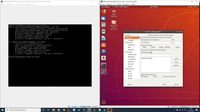Open the power icon in Ubuntu top bar

tap(195, 7)
